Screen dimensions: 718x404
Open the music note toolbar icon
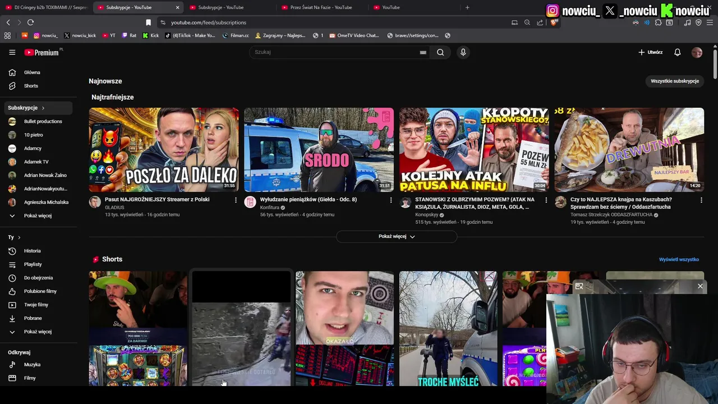[687, 22]
